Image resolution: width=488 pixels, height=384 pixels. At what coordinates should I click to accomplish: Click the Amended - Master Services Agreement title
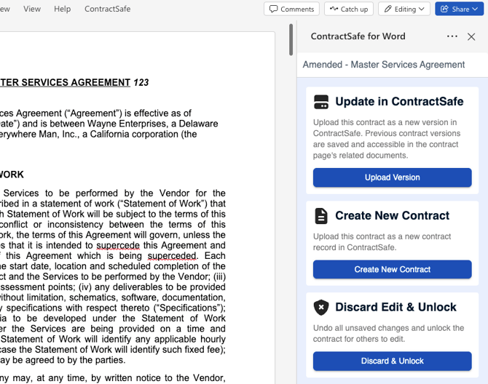coord(383,65)
